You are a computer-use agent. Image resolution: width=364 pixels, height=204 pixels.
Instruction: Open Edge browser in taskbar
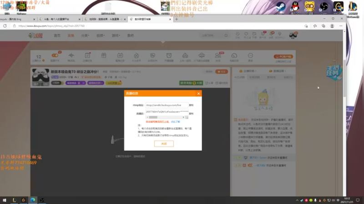pos(33,200)
